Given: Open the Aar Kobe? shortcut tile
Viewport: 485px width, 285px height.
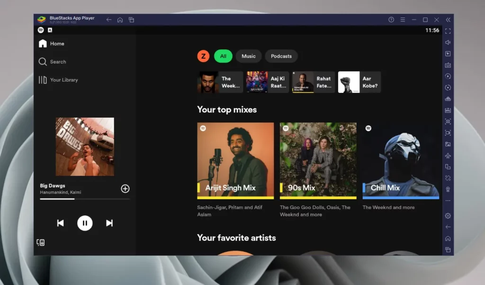Looking at the screenshot, I should pos(359,82).
